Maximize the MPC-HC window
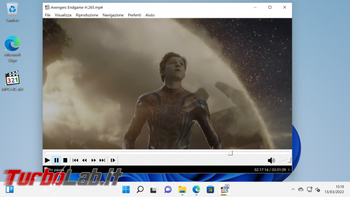Viewport: 350px width, 197px height. [x=270, y=7]
